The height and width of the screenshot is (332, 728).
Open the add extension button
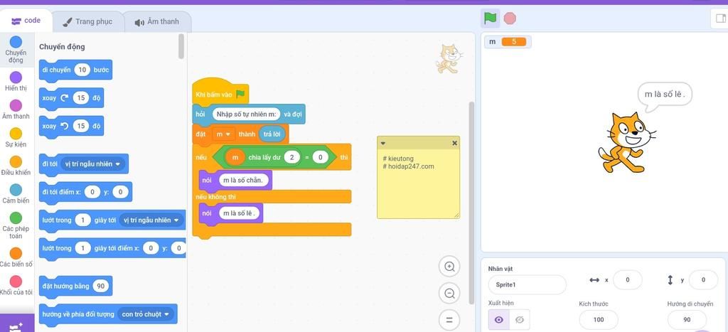point(17,324)
